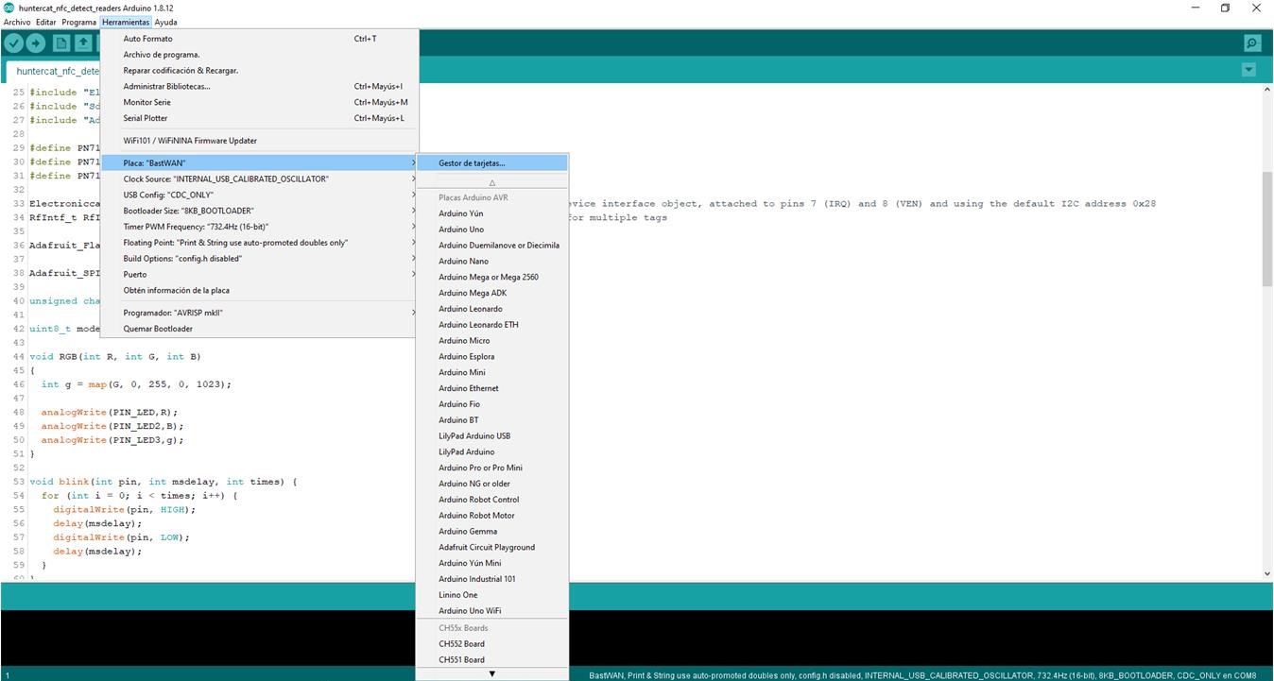Image resolution: width=1274 pixels, height=681 pixels.
Task: Click the board list scroll-down triangle
Action: click(x=492, y=673)
